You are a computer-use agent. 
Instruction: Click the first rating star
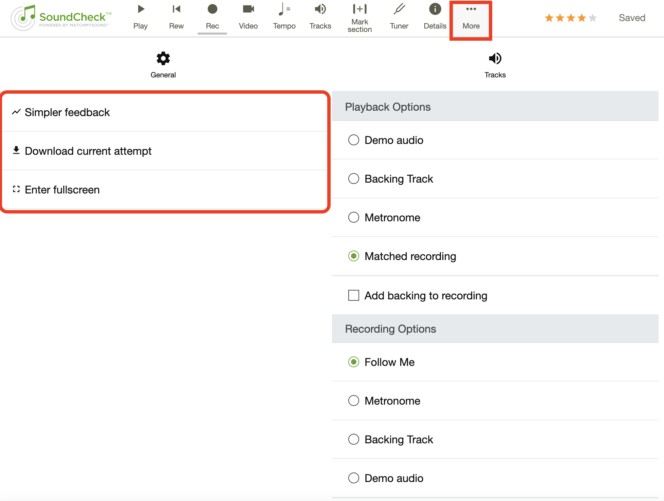pos(549,18)
